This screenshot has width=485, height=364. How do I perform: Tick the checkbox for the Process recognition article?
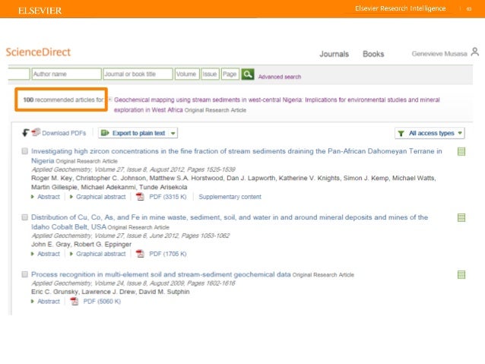[x=25, y=274]
